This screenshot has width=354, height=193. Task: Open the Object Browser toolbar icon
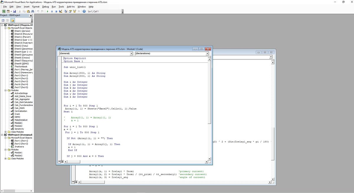(74, 11)
